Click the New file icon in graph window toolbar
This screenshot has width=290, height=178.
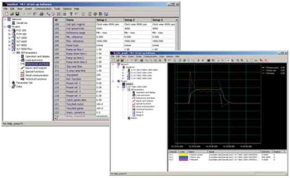coord(113,60)
